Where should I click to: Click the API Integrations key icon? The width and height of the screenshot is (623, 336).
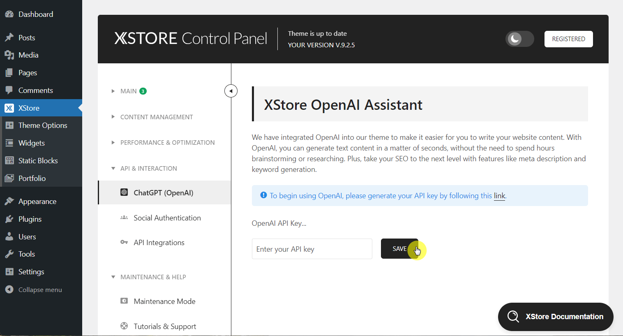click(124, 242)
